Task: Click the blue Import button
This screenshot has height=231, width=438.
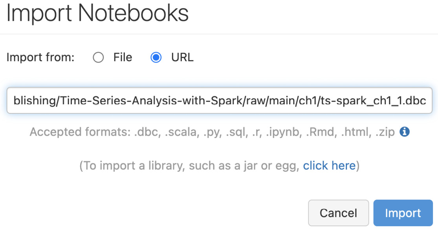Action: (403, 213)
